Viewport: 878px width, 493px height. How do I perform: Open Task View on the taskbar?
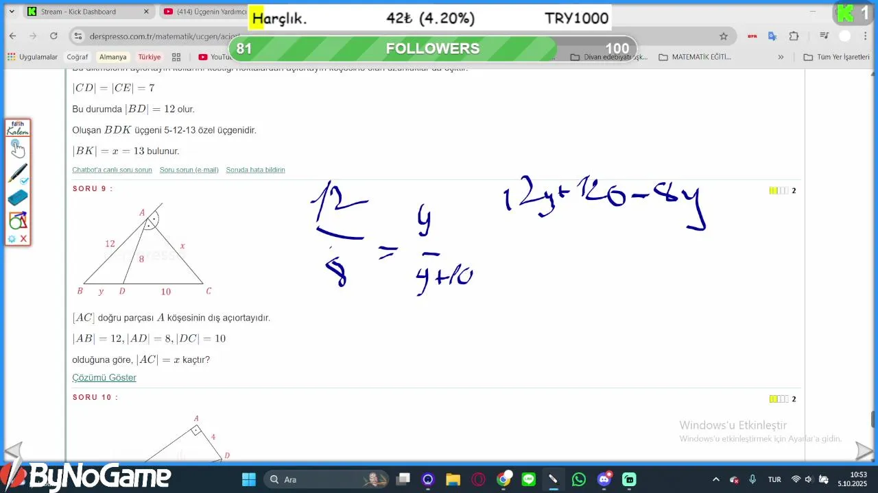[403, 479]
